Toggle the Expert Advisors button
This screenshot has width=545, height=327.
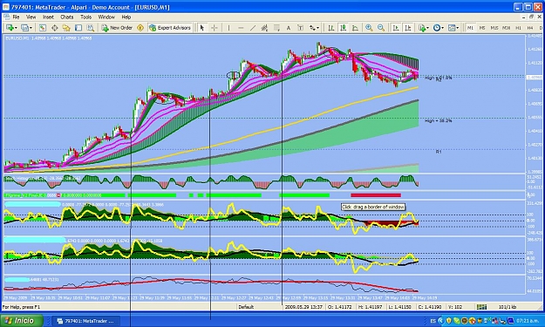170,28
